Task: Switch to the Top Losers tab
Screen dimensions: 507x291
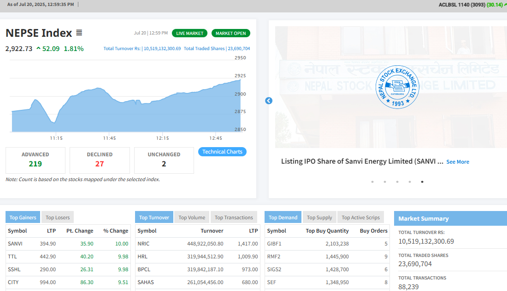Action: (58, 217)
